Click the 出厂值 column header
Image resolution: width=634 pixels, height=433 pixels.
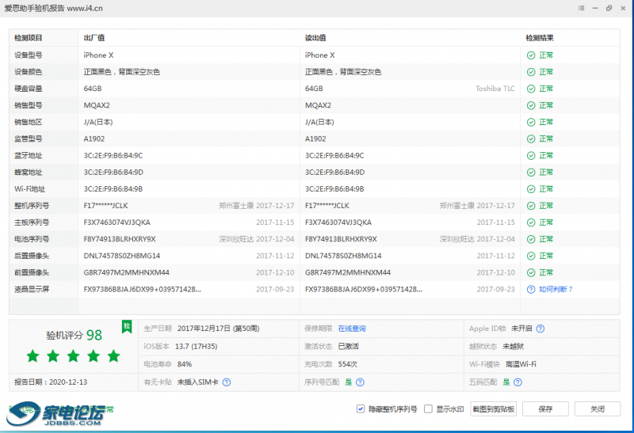[x=94, y=38]
